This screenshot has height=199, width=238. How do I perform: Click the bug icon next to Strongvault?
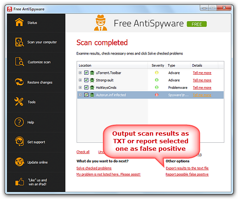tap(92, 80)
